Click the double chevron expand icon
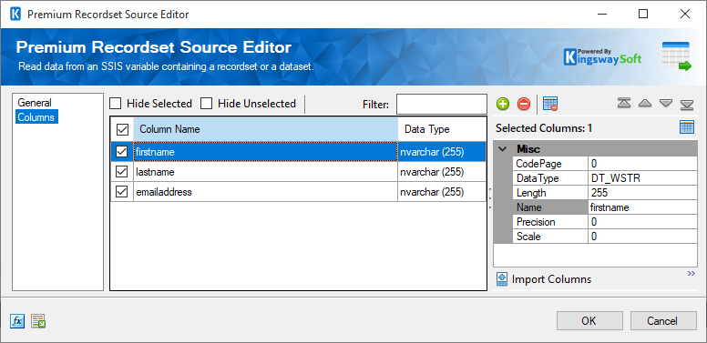 [x=692, y=273]
